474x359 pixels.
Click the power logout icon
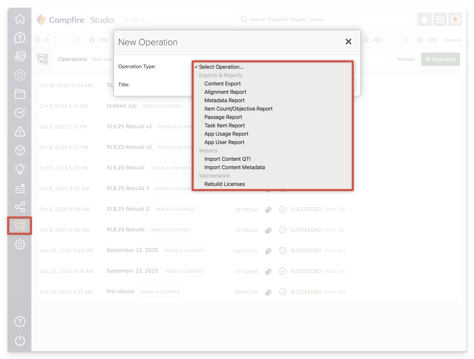(x=20, y=340)
